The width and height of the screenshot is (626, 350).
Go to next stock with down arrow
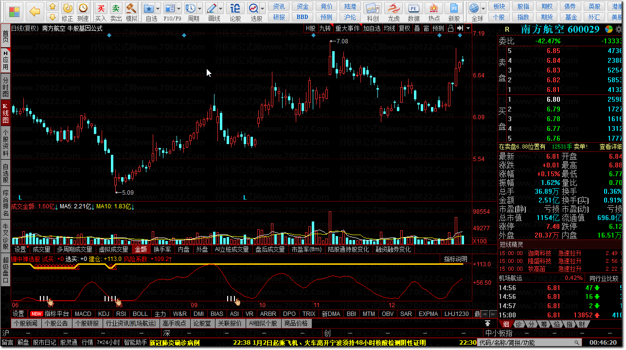tap(53, 17)
